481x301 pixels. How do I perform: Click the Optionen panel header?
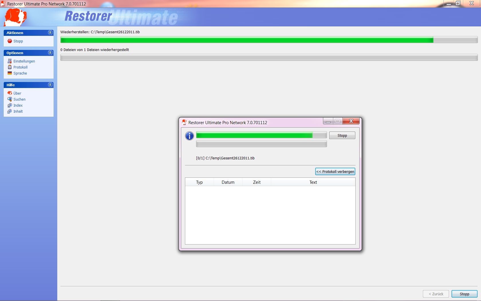[x=29, y=53]
